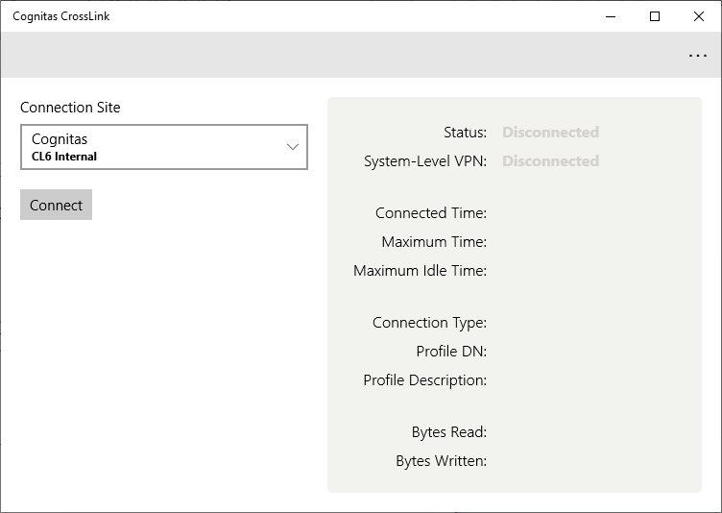This screenshot has height=513, width=722.
Task: Click the Profile DN label
Action: [451, 352]
